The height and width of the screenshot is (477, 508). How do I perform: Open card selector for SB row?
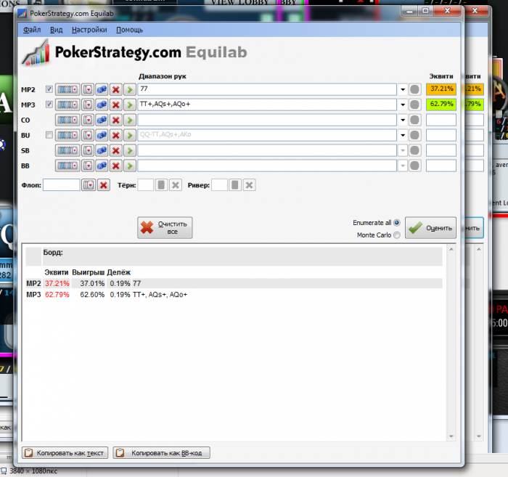tap(88, 150)
